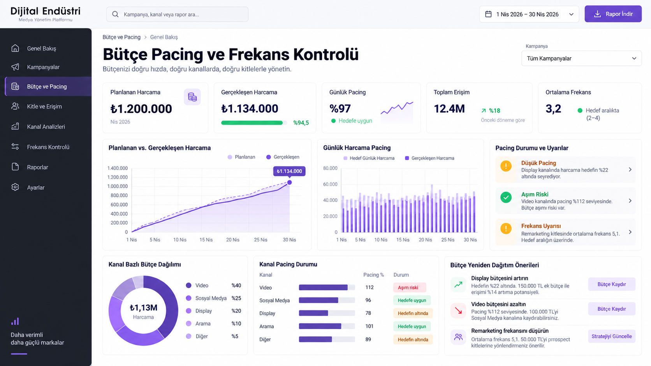This screenshot has width=651, height=366.
Task: Click the warning icon for Frekans Uyarısı
Action: [506, 228]
